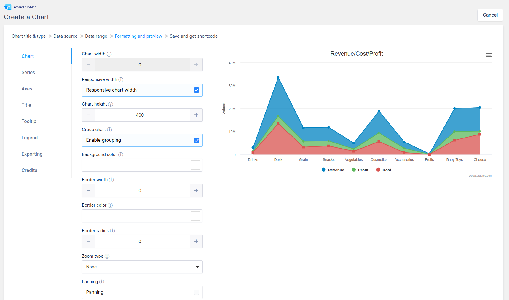Switch to the Title settings tab
509x300 pixels.
[x=26, y=105]
